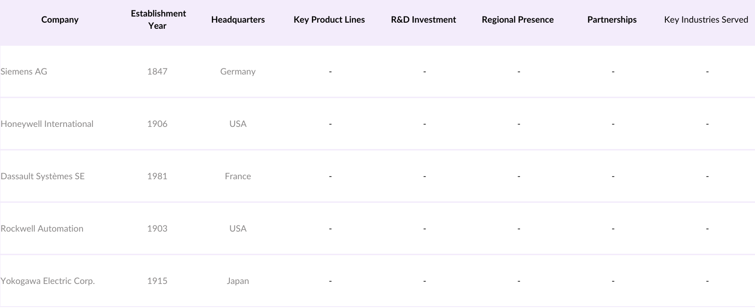Click the 1981 establishment year cell
This screenshot has height=308, width=755.
click(x=157, y=176)
